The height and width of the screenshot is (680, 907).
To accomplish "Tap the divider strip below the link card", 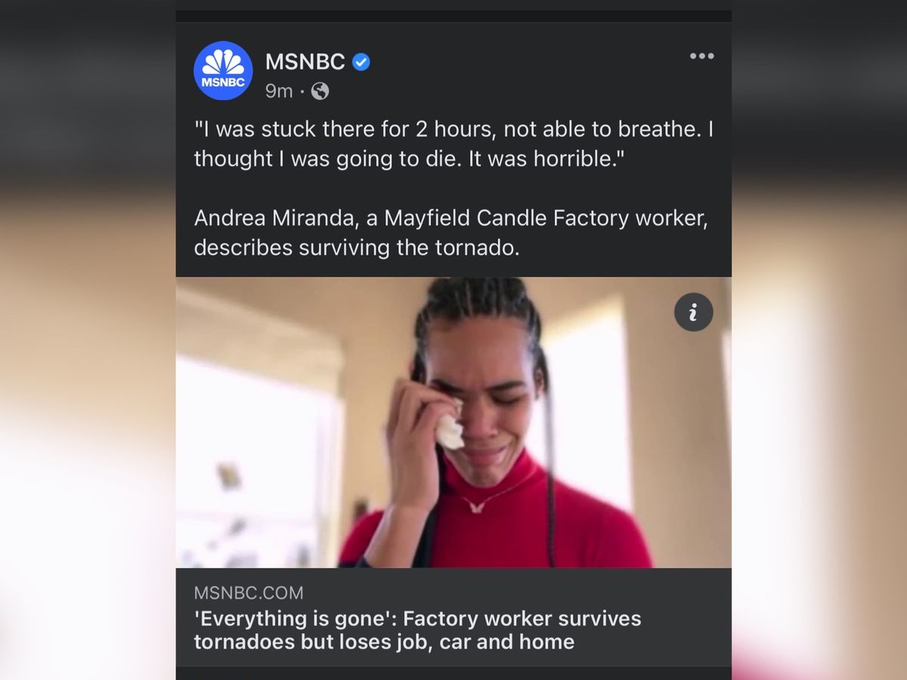I will point(453,673).
